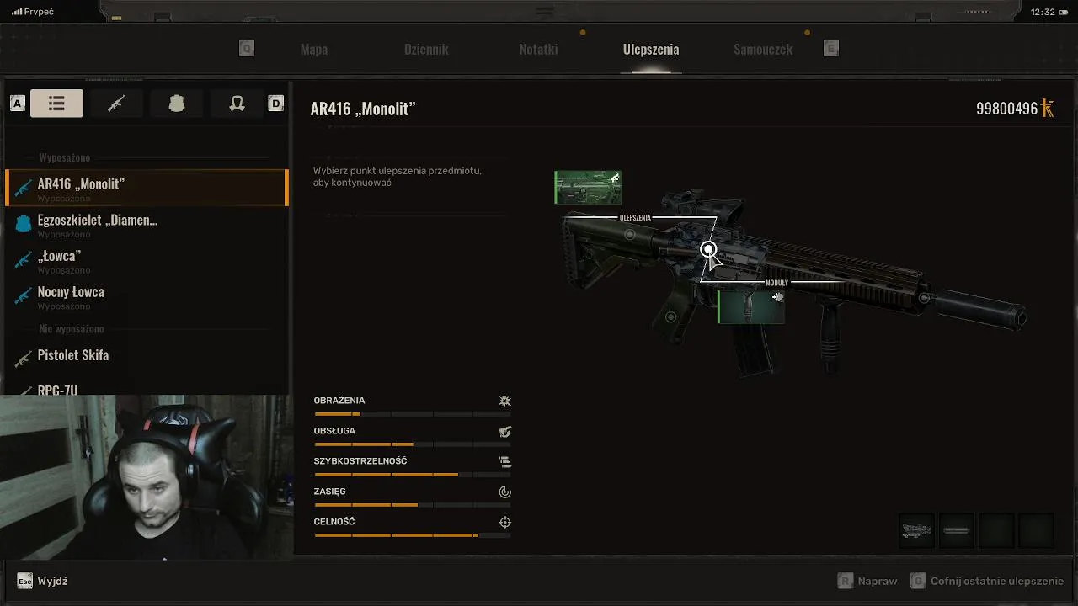Select the Ulepszenia tab
The height and width of the screenshot is (606, 1078).
point(651,49)
